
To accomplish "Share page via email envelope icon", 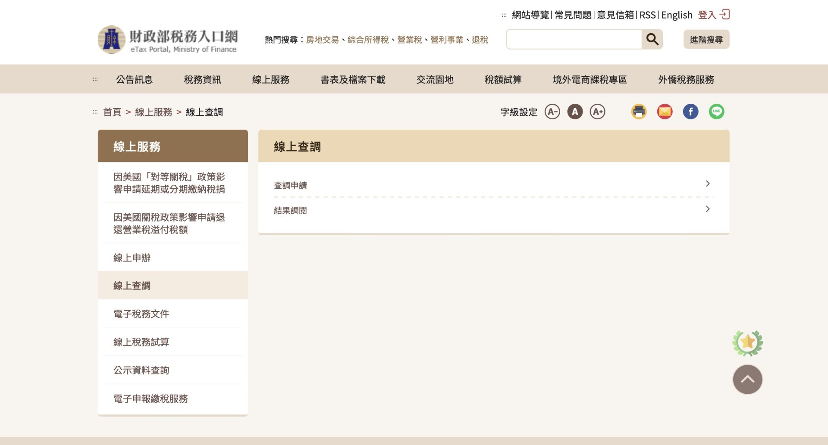I will [665, 112].
